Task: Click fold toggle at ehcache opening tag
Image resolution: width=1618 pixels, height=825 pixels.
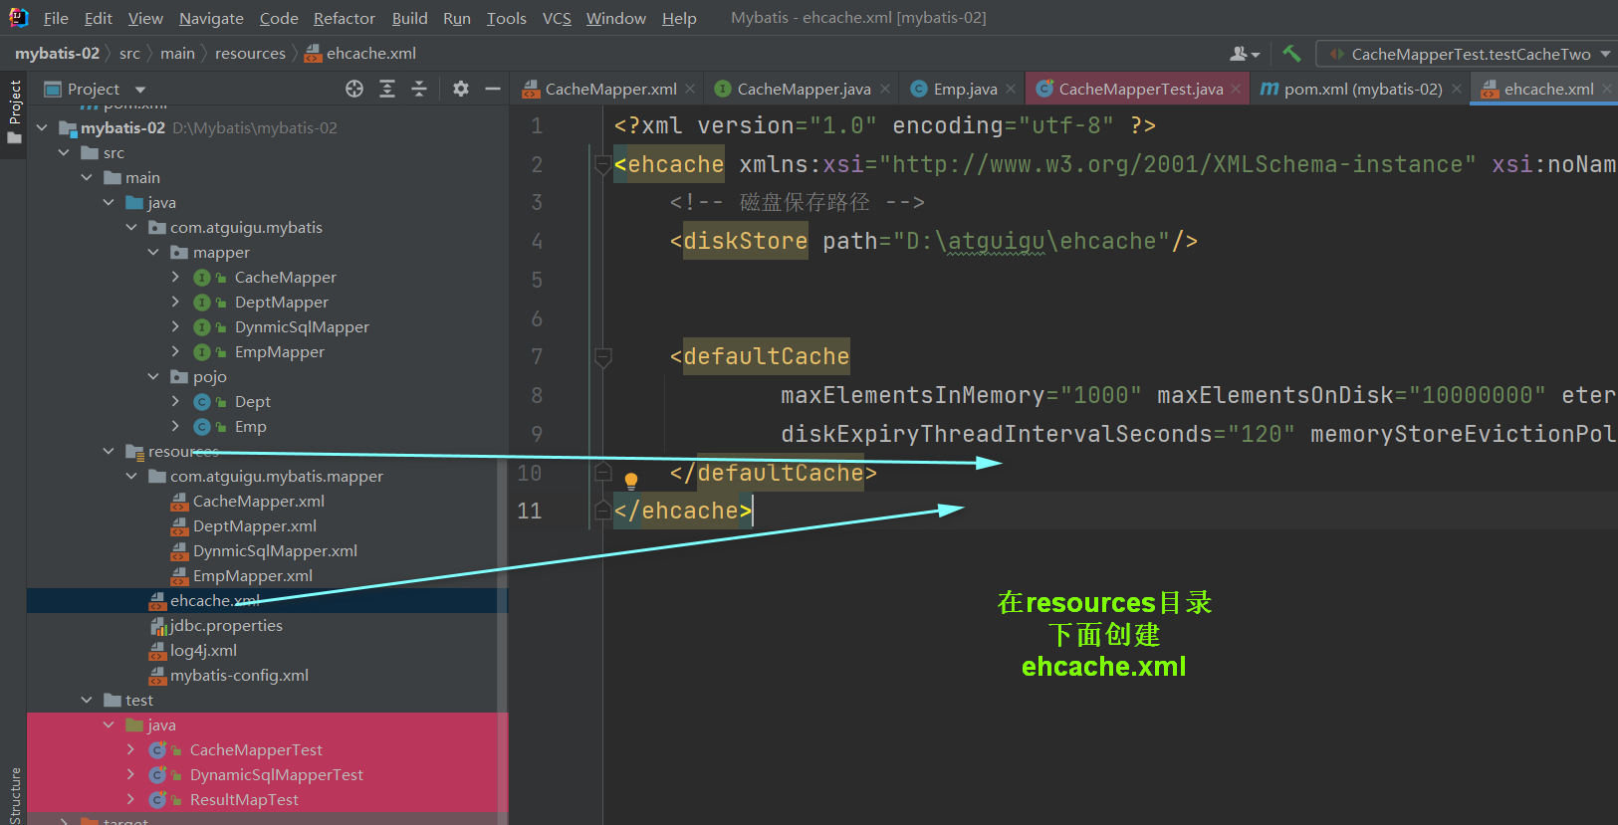Action: click(x=602, y=164)
